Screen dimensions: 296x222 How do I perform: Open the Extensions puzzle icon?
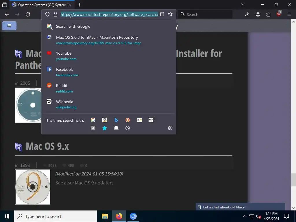point(268,14)
